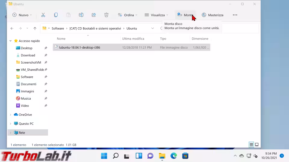Open Microsoft Edge from the taskbar

coord(174,156)
